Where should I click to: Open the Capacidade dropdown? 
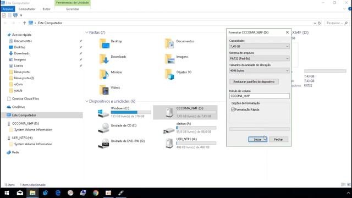click(259, 46)
